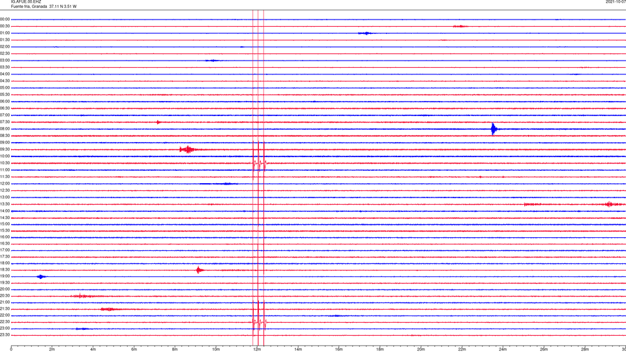Click the calibration pulses on the 22:30 trace
The width and height of the screenshot is (626, 352).
click(259, 321)
